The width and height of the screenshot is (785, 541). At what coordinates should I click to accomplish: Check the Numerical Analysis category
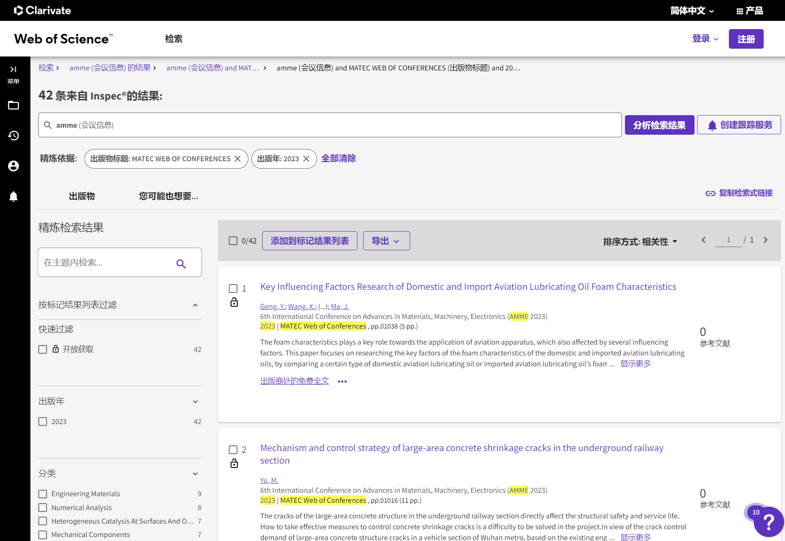coord(43,508)
